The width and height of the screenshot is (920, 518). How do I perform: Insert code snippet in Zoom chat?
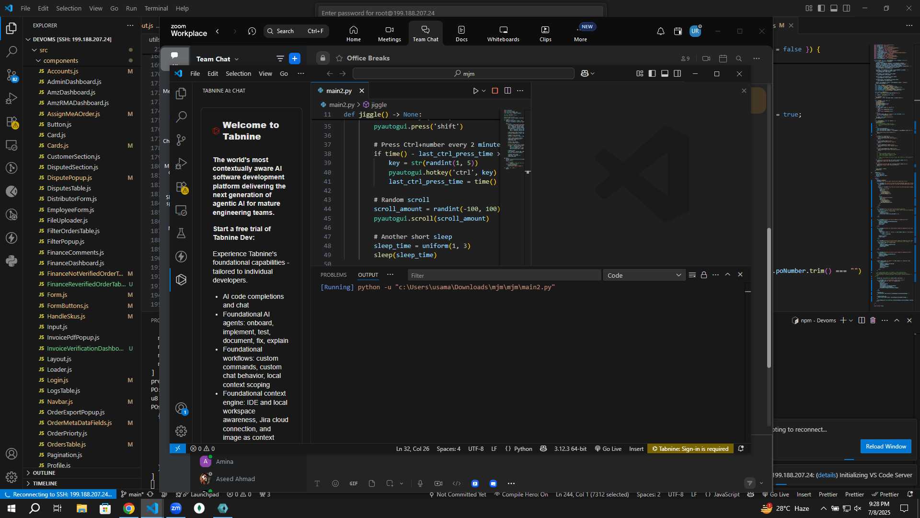[457, 483]
